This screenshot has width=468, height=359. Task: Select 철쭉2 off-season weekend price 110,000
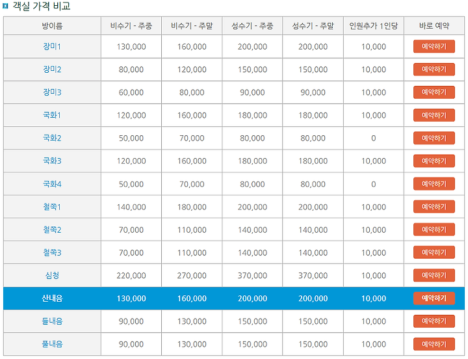click(x=192, y=230)
